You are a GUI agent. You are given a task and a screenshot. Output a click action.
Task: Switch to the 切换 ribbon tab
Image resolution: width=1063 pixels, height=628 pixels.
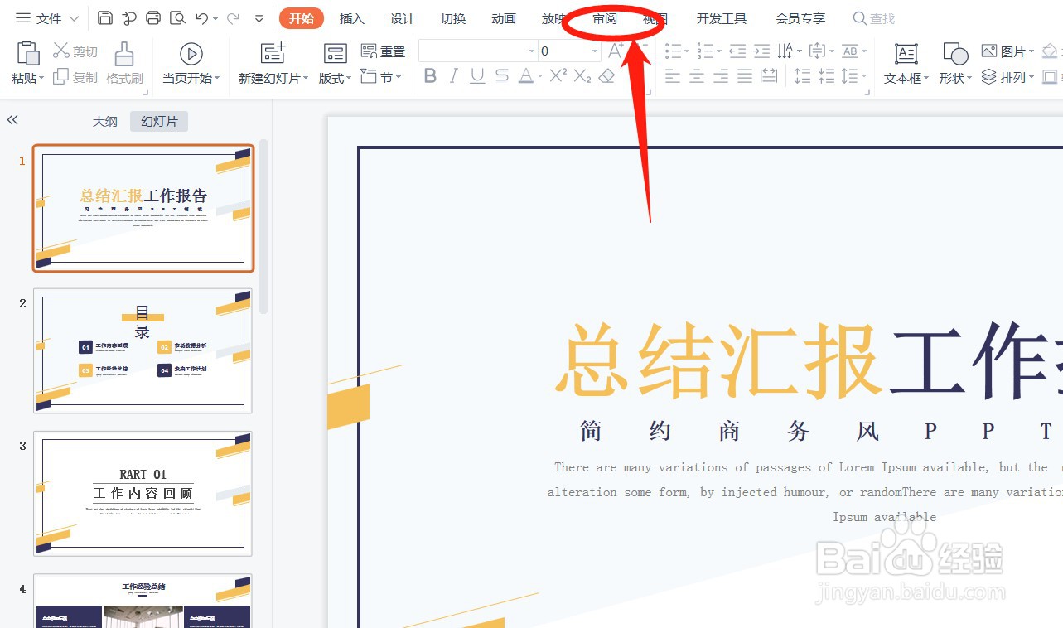point(453,18)
